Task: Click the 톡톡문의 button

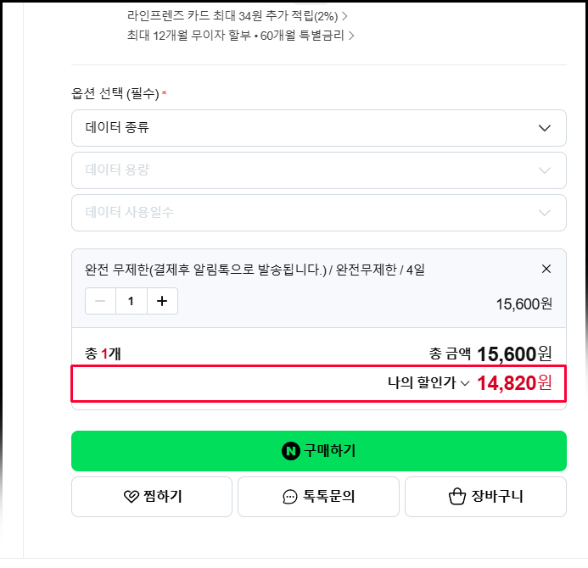Action: click(x=318, y=497)
